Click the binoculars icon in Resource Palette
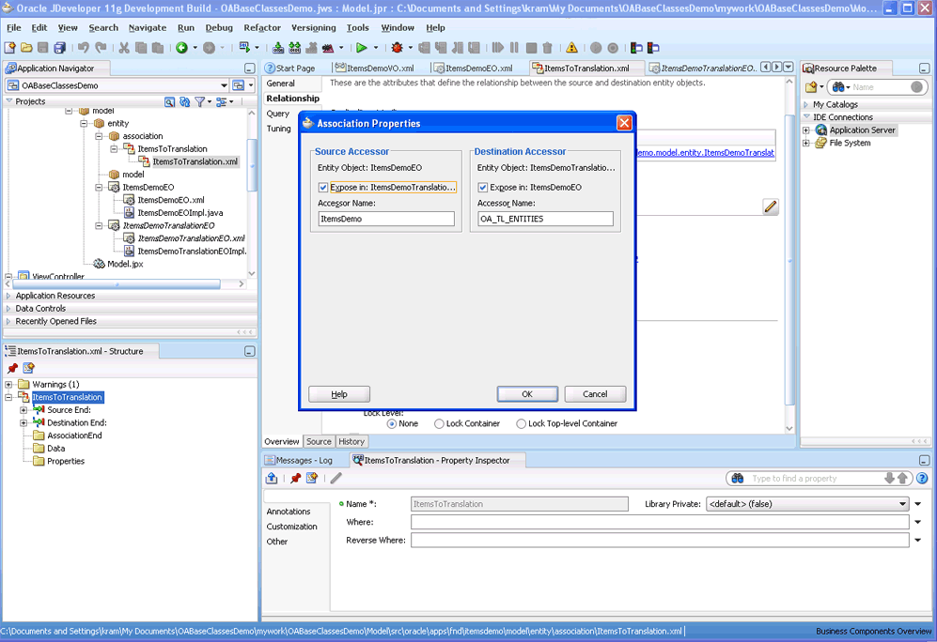This screenshot has width=937, height=642. (838, 87)
